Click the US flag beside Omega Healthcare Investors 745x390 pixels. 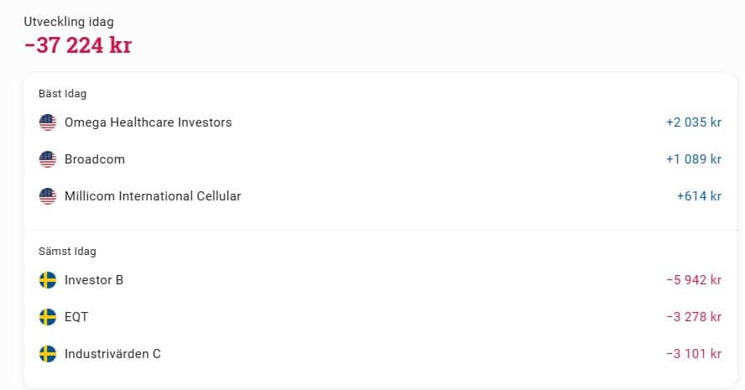pos(48,122)
